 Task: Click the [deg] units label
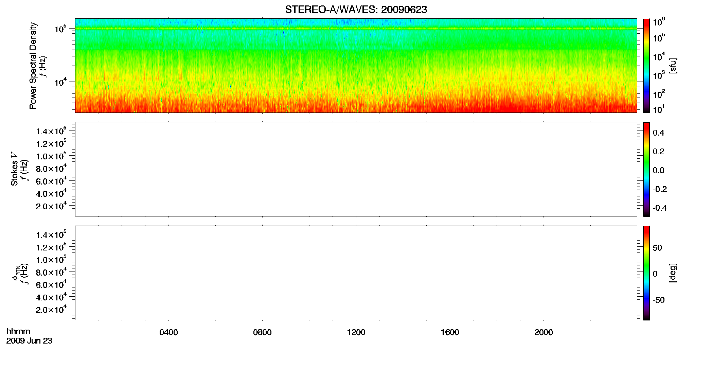tap(673, 273)
